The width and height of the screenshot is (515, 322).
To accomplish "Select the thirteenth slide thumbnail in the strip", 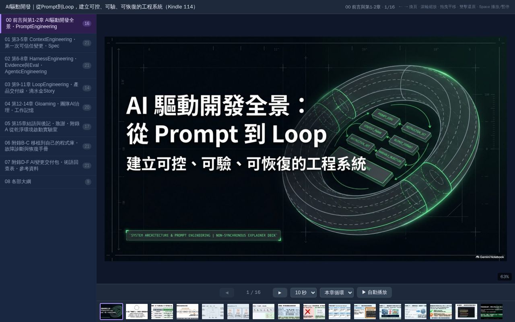I will tap(416, 312).
